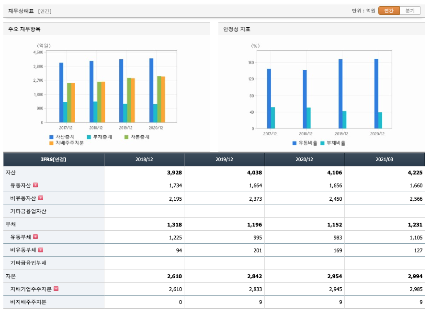The image size is (431, 314).
Task: Click the 부채총계 teal legend swatch
Action: tap(89, 137)
